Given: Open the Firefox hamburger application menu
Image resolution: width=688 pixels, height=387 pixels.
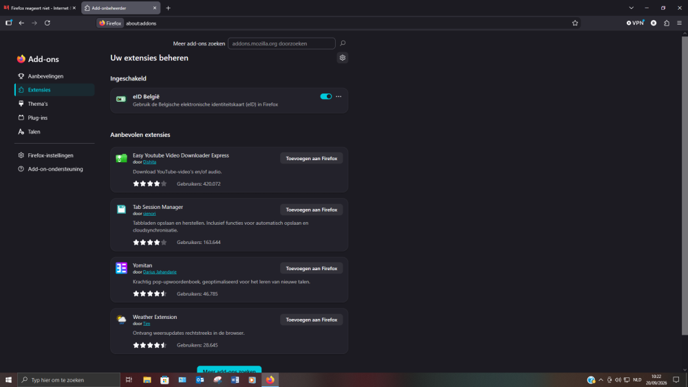Looking at the screenshot, I should (x=679, y=23).
